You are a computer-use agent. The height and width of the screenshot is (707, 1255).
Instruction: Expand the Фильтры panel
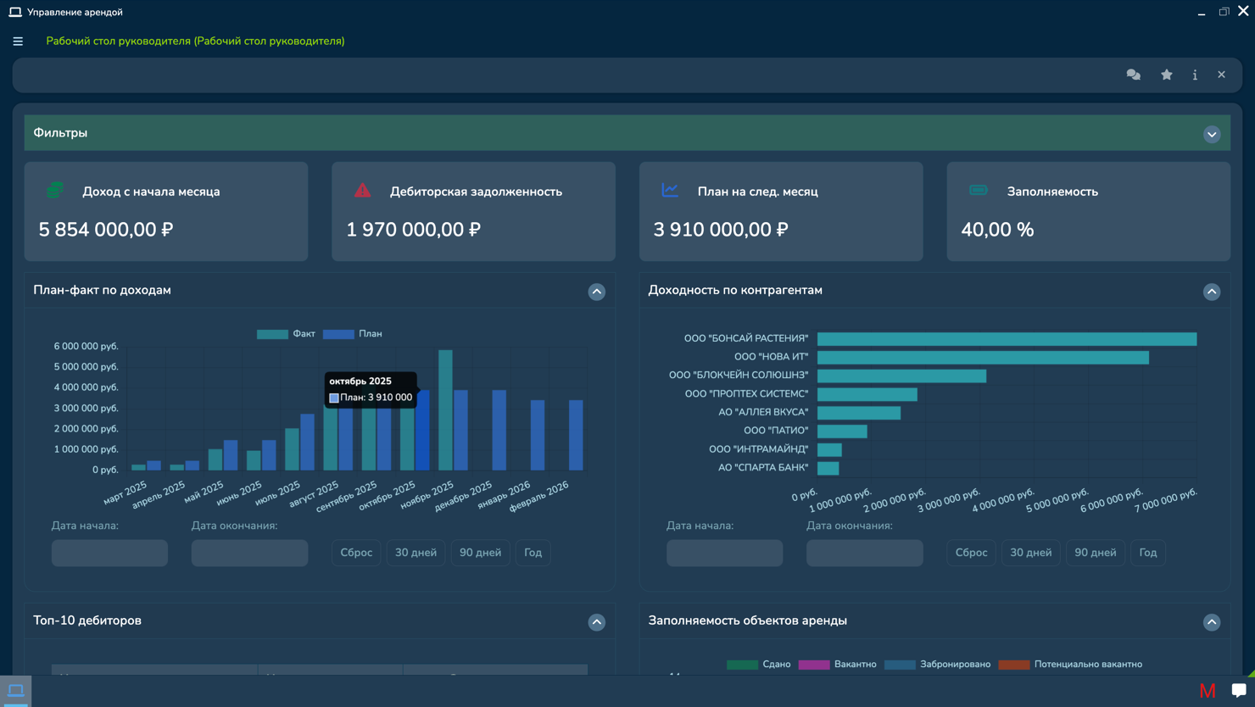(x=1212, y=134)
